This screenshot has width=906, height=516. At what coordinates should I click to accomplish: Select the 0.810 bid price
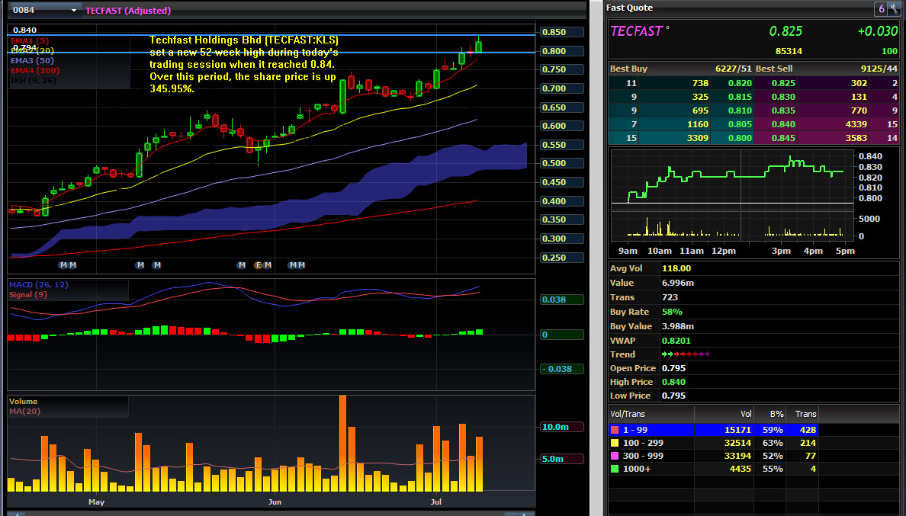[740, 111]
